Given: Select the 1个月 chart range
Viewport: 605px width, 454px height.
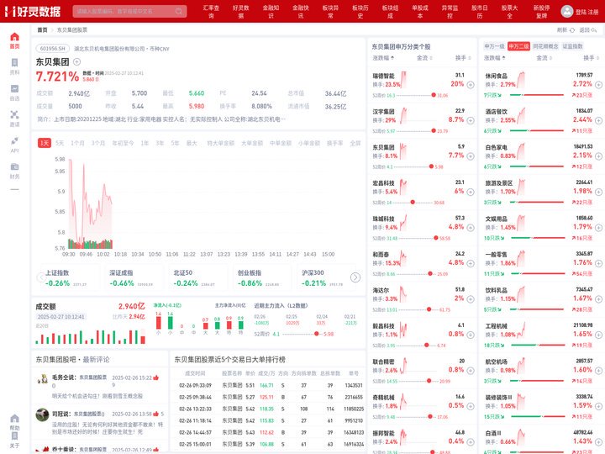Looking at the screenshot, I should [x=77, y=143].
